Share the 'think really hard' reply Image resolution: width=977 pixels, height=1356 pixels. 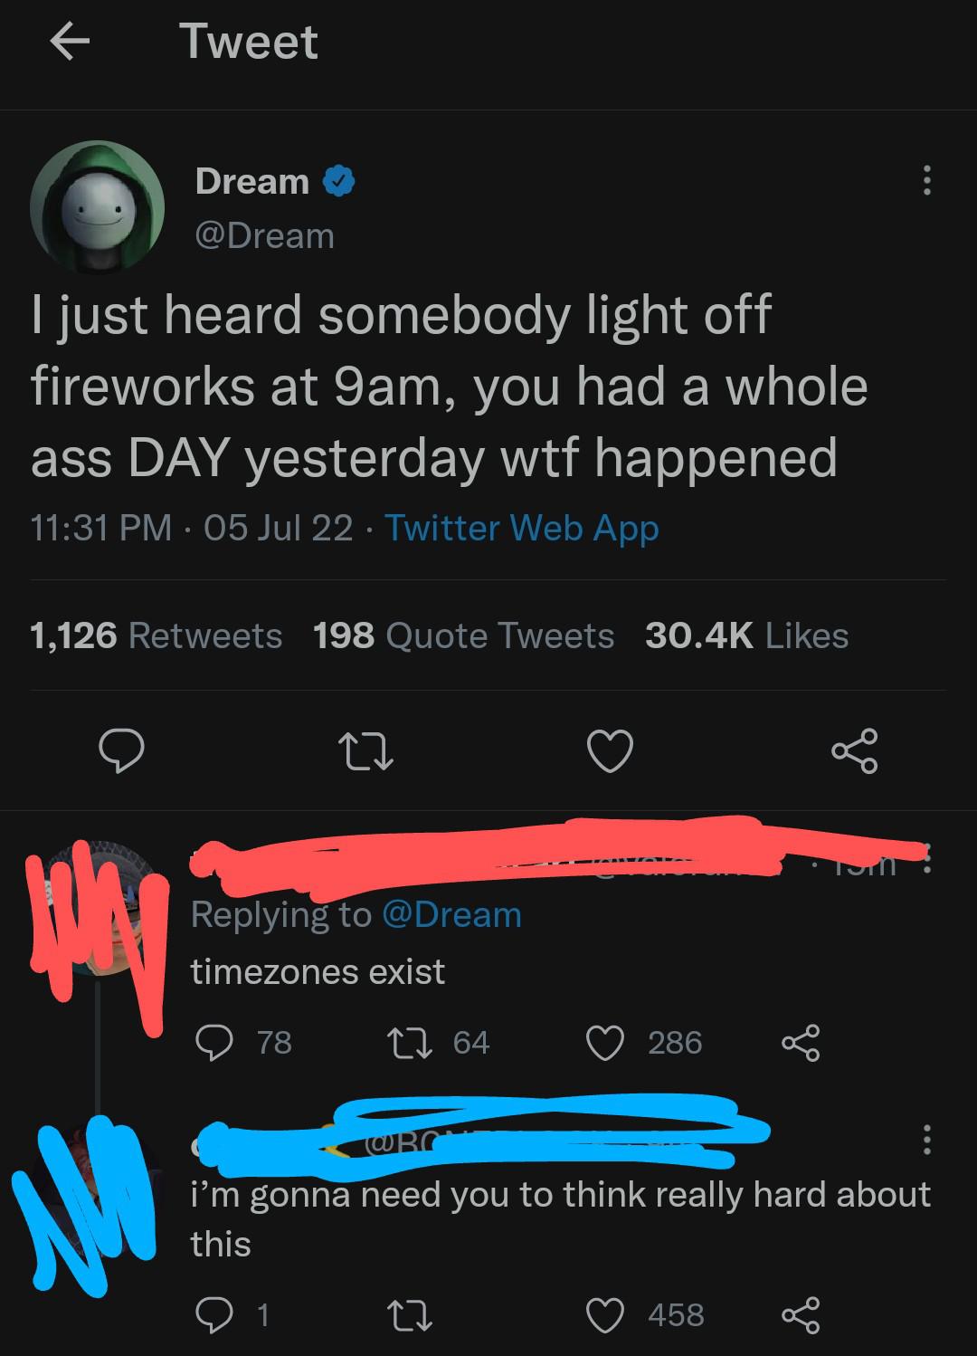tap(800, 1315)
